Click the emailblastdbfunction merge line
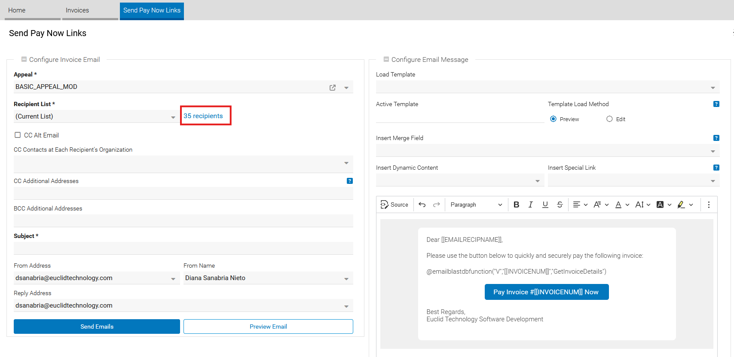 [x=517, y=272]
